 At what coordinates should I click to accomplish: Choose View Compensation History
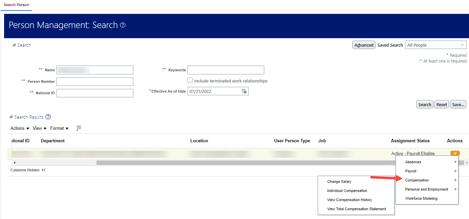click(350, 200)
